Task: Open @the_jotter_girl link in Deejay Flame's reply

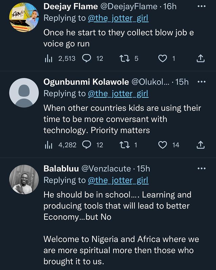Action: [x=118, y=18]
